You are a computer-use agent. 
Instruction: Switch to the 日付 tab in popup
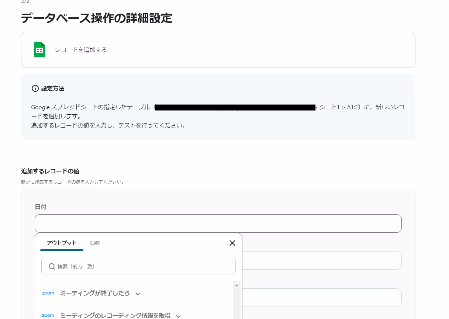(x=95, y=243)
